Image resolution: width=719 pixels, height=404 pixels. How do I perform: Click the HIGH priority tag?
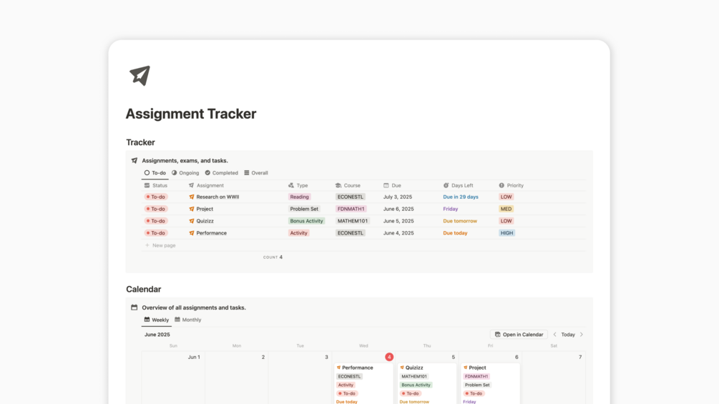(507, 233)
